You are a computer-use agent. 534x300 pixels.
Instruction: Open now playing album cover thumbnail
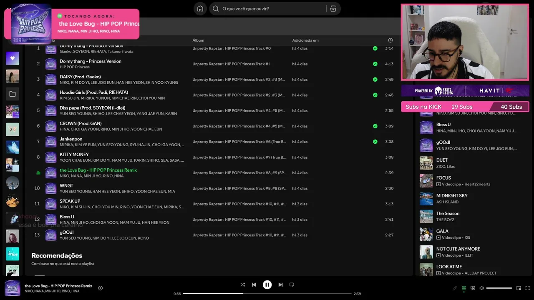pyautogui.click(x=13, y=288)
